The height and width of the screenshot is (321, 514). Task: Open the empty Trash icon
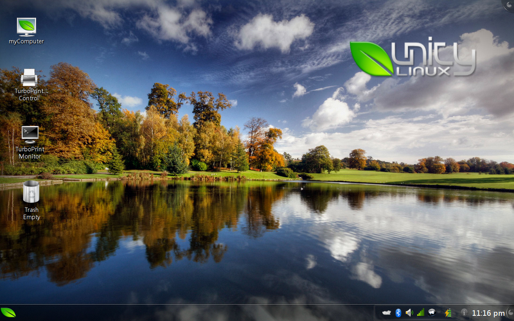(x=31, y=192)
